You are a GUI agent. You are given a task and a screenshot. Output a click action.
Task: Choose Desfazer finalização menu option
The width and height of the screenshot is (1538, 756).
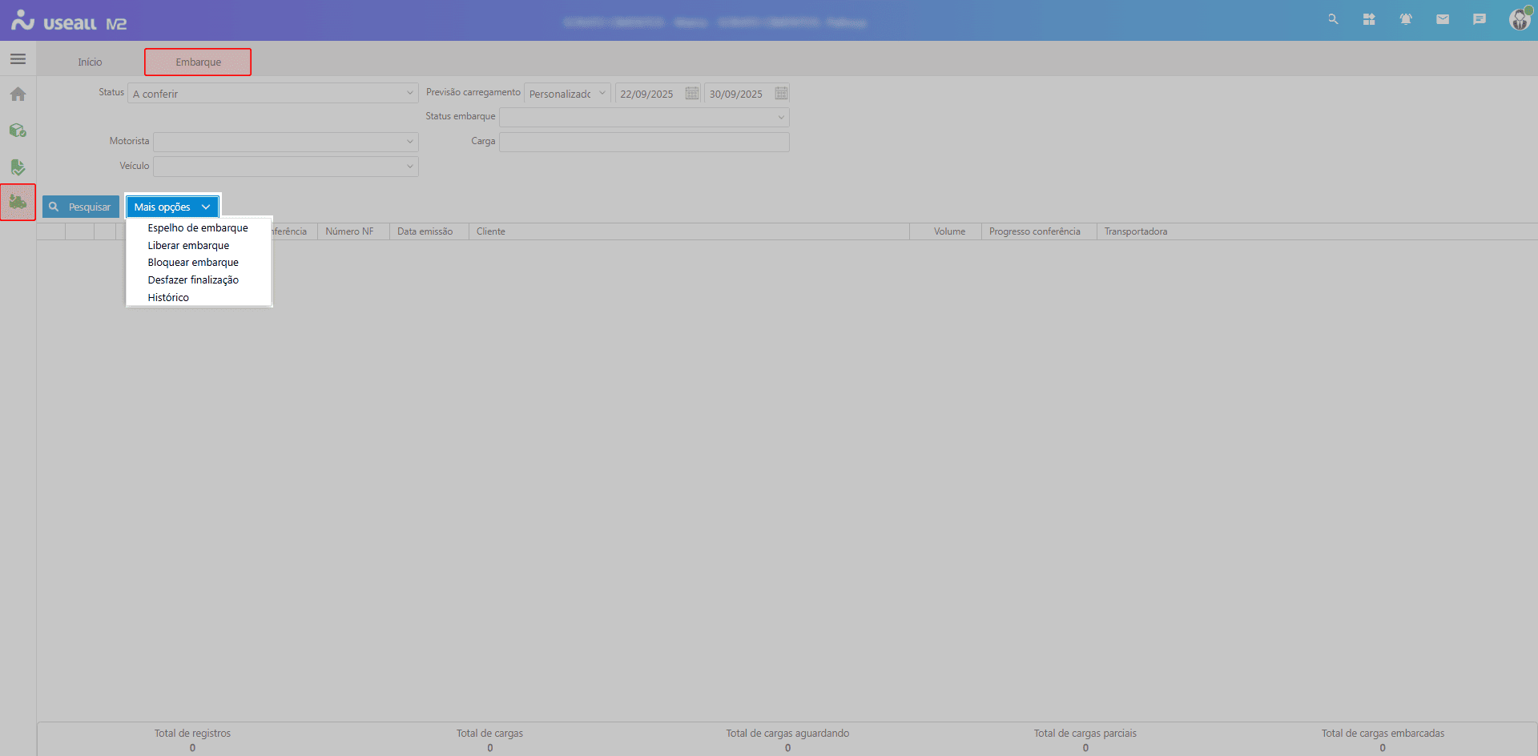(193, 280)
